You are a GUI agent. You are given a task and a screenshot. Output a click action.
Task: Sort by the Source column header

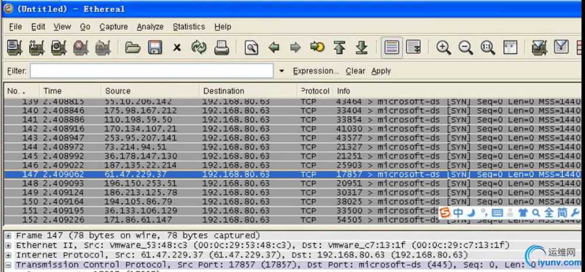point(150,91)
